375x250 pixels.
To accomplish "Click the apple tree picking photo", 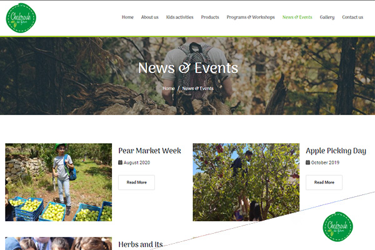I will point(246,182).
